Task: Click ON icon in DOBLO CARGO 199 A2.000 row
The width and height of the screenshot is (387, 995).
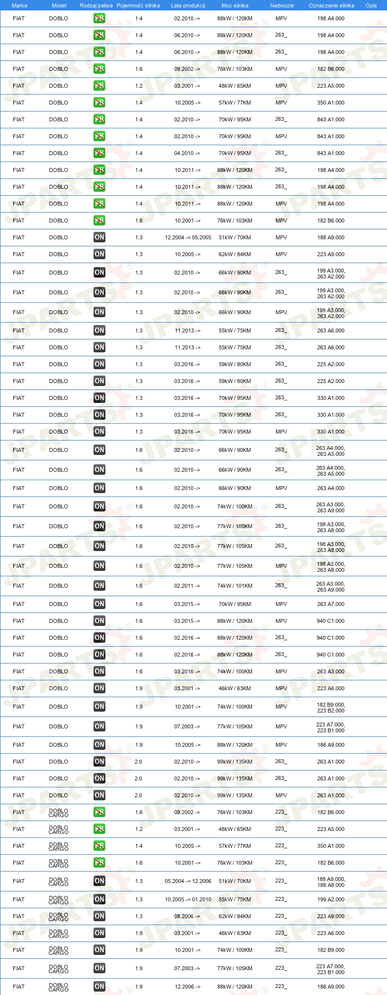Action: pos(99,899)
